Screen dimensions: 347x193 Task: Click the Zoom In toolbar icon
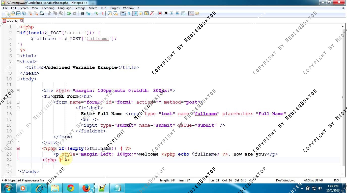point(96,14)
